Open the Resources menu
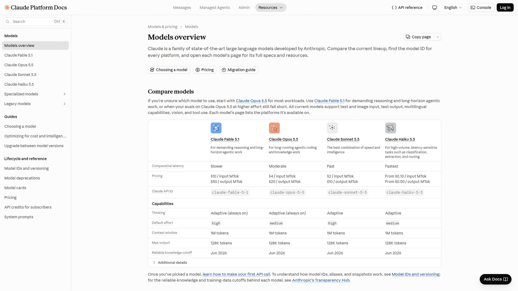Viewport: 518px width, 291px height. [x=271, y=7]
